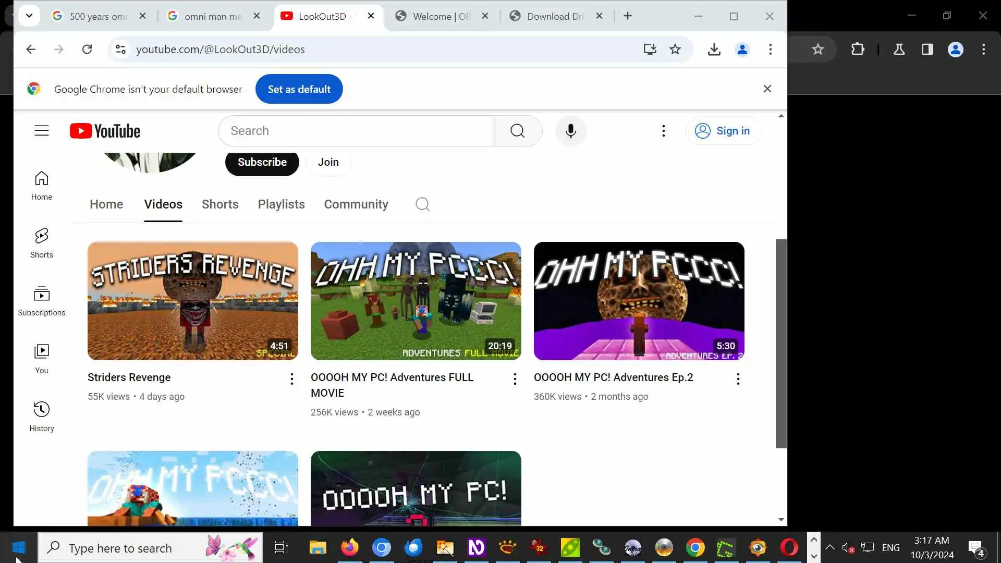Switch to the Community channel tab
1001x563 pixels.
pyautogui.click(x=356, y=204)
